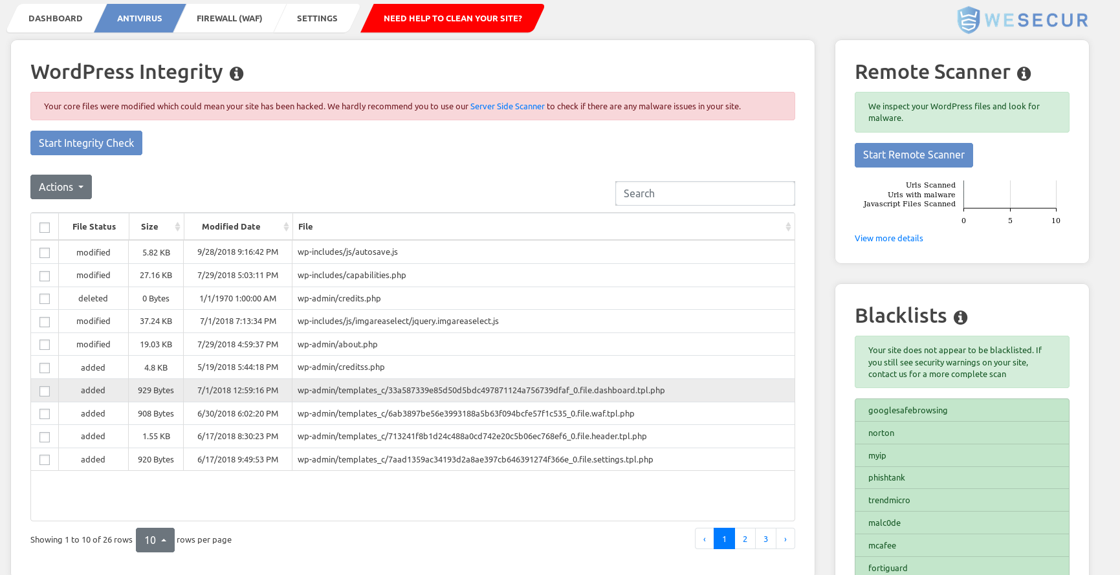Click the WordPress Integrity info icon

[x=237, y=74]
